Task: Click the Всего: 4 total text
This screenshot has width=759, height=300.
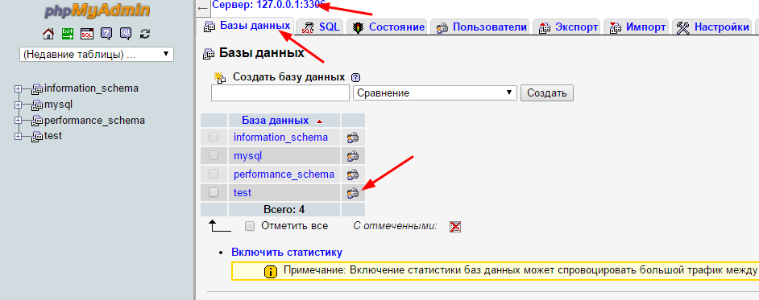Action: coord(284,210)
